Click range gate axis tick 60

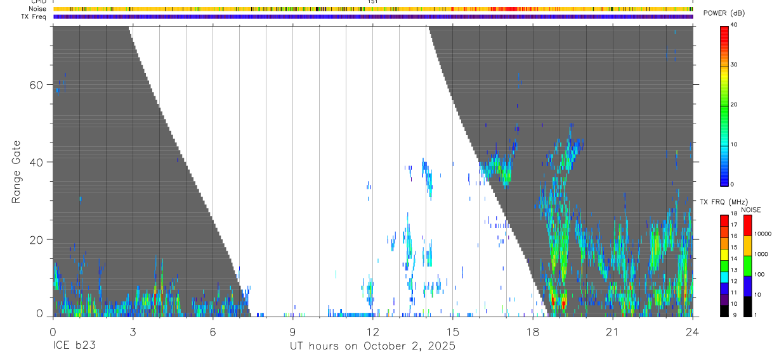coord(36,85)
